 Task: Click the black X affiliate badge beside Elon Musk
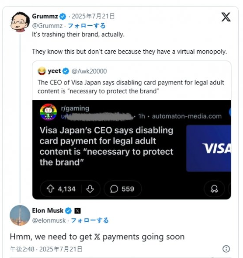pyautogui.click(x=78, y=211)
